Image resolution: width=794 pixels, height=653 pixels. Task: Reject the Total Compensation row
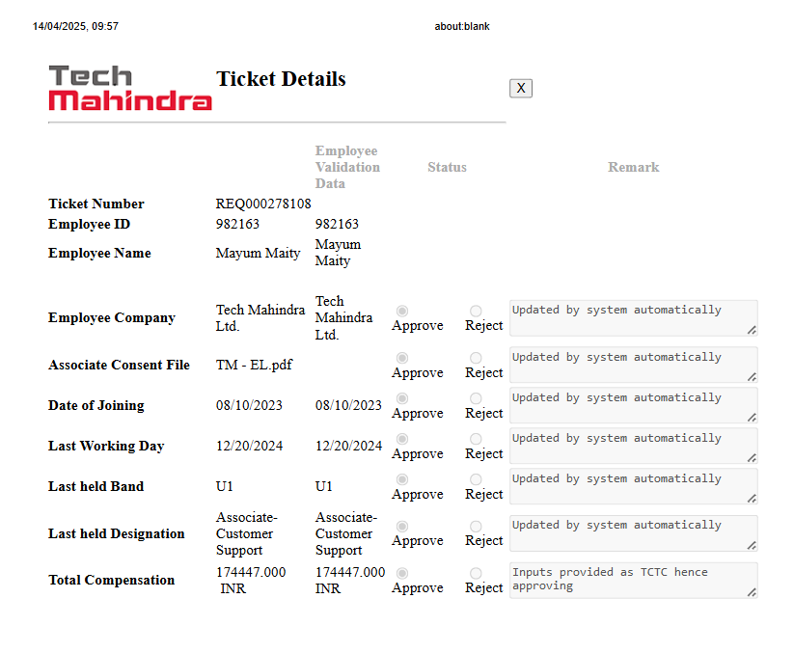point(476,573)
